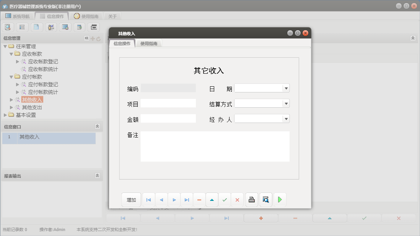
Task: Confirm entry with the green checkmark icon
Action: coord(225,199)
